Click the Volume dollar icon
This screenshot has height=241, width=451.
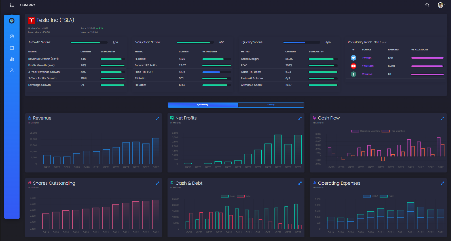(353, 74)
